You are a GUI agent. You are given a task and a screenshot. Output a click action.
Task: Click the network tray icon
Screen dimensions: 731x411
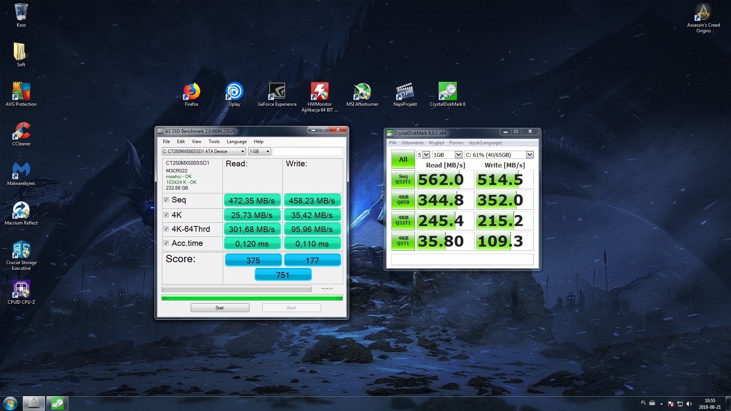coord(680,404)
